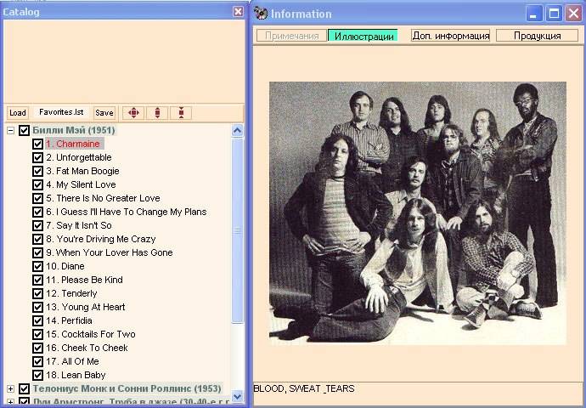This screenshot has width=586, height=408.
Task: Select the track 16. Cheek To Cheek
Action: [87, 348]
